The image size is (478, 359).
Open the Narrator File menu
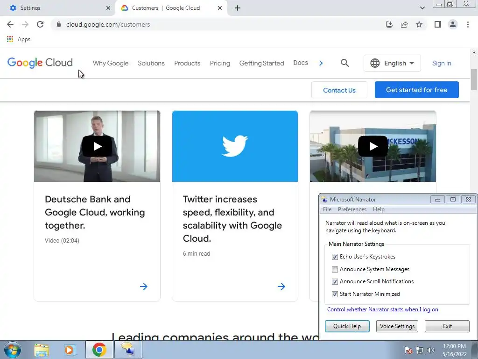pos(327,209)
